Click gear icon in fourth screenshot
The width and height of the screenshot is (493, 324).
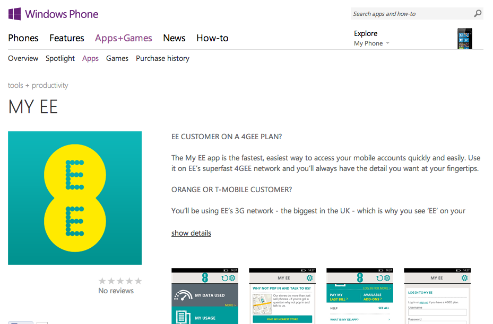pyautogui.click(x=464, y=278)
